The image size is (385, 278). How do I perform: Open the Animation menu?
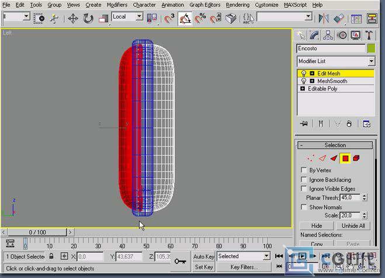pos(172,5)
